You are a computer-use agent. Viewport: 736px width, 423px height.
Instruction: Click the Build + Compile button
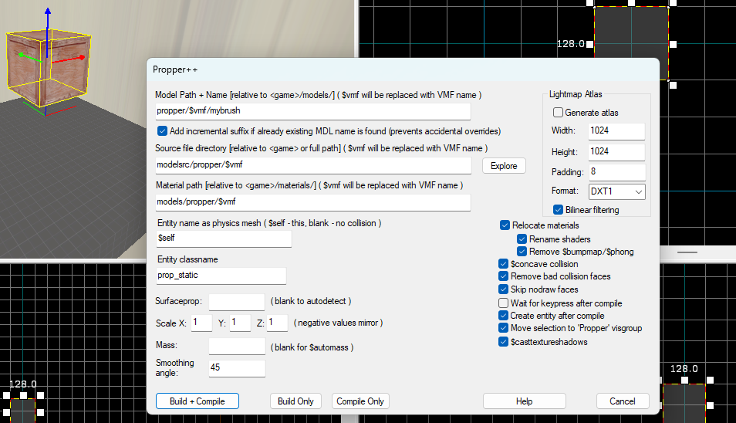tap(198, 401)
